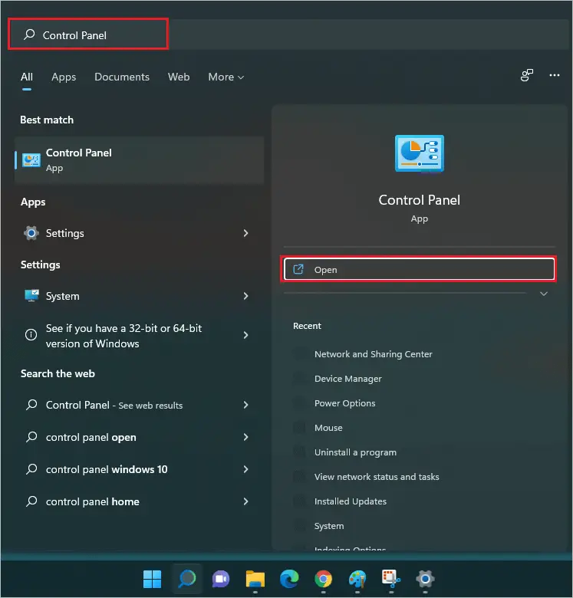573x598 pixels.
Task: Open recent Uninstall a program
Action: pos(355,452)
